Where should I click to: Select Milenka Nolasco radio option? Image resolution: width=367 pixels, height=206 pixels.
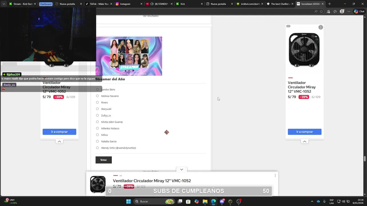coord(97,128)
